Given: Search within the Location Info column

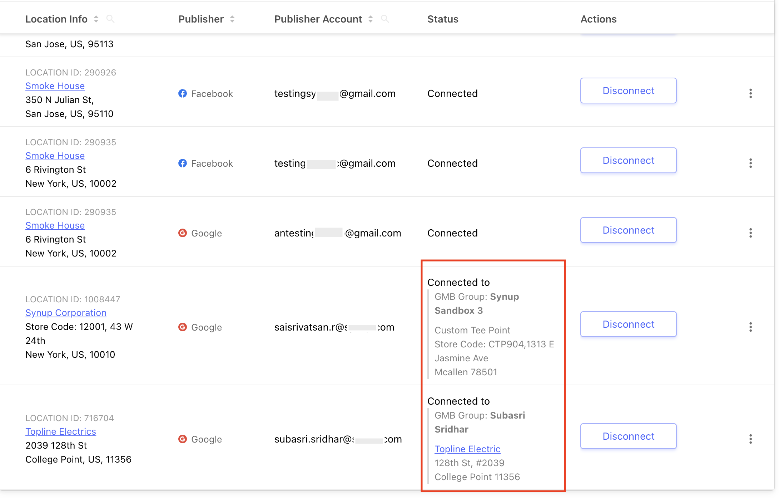Looking at the screenshot, I should pyautogui.click(x=110, y=19).
